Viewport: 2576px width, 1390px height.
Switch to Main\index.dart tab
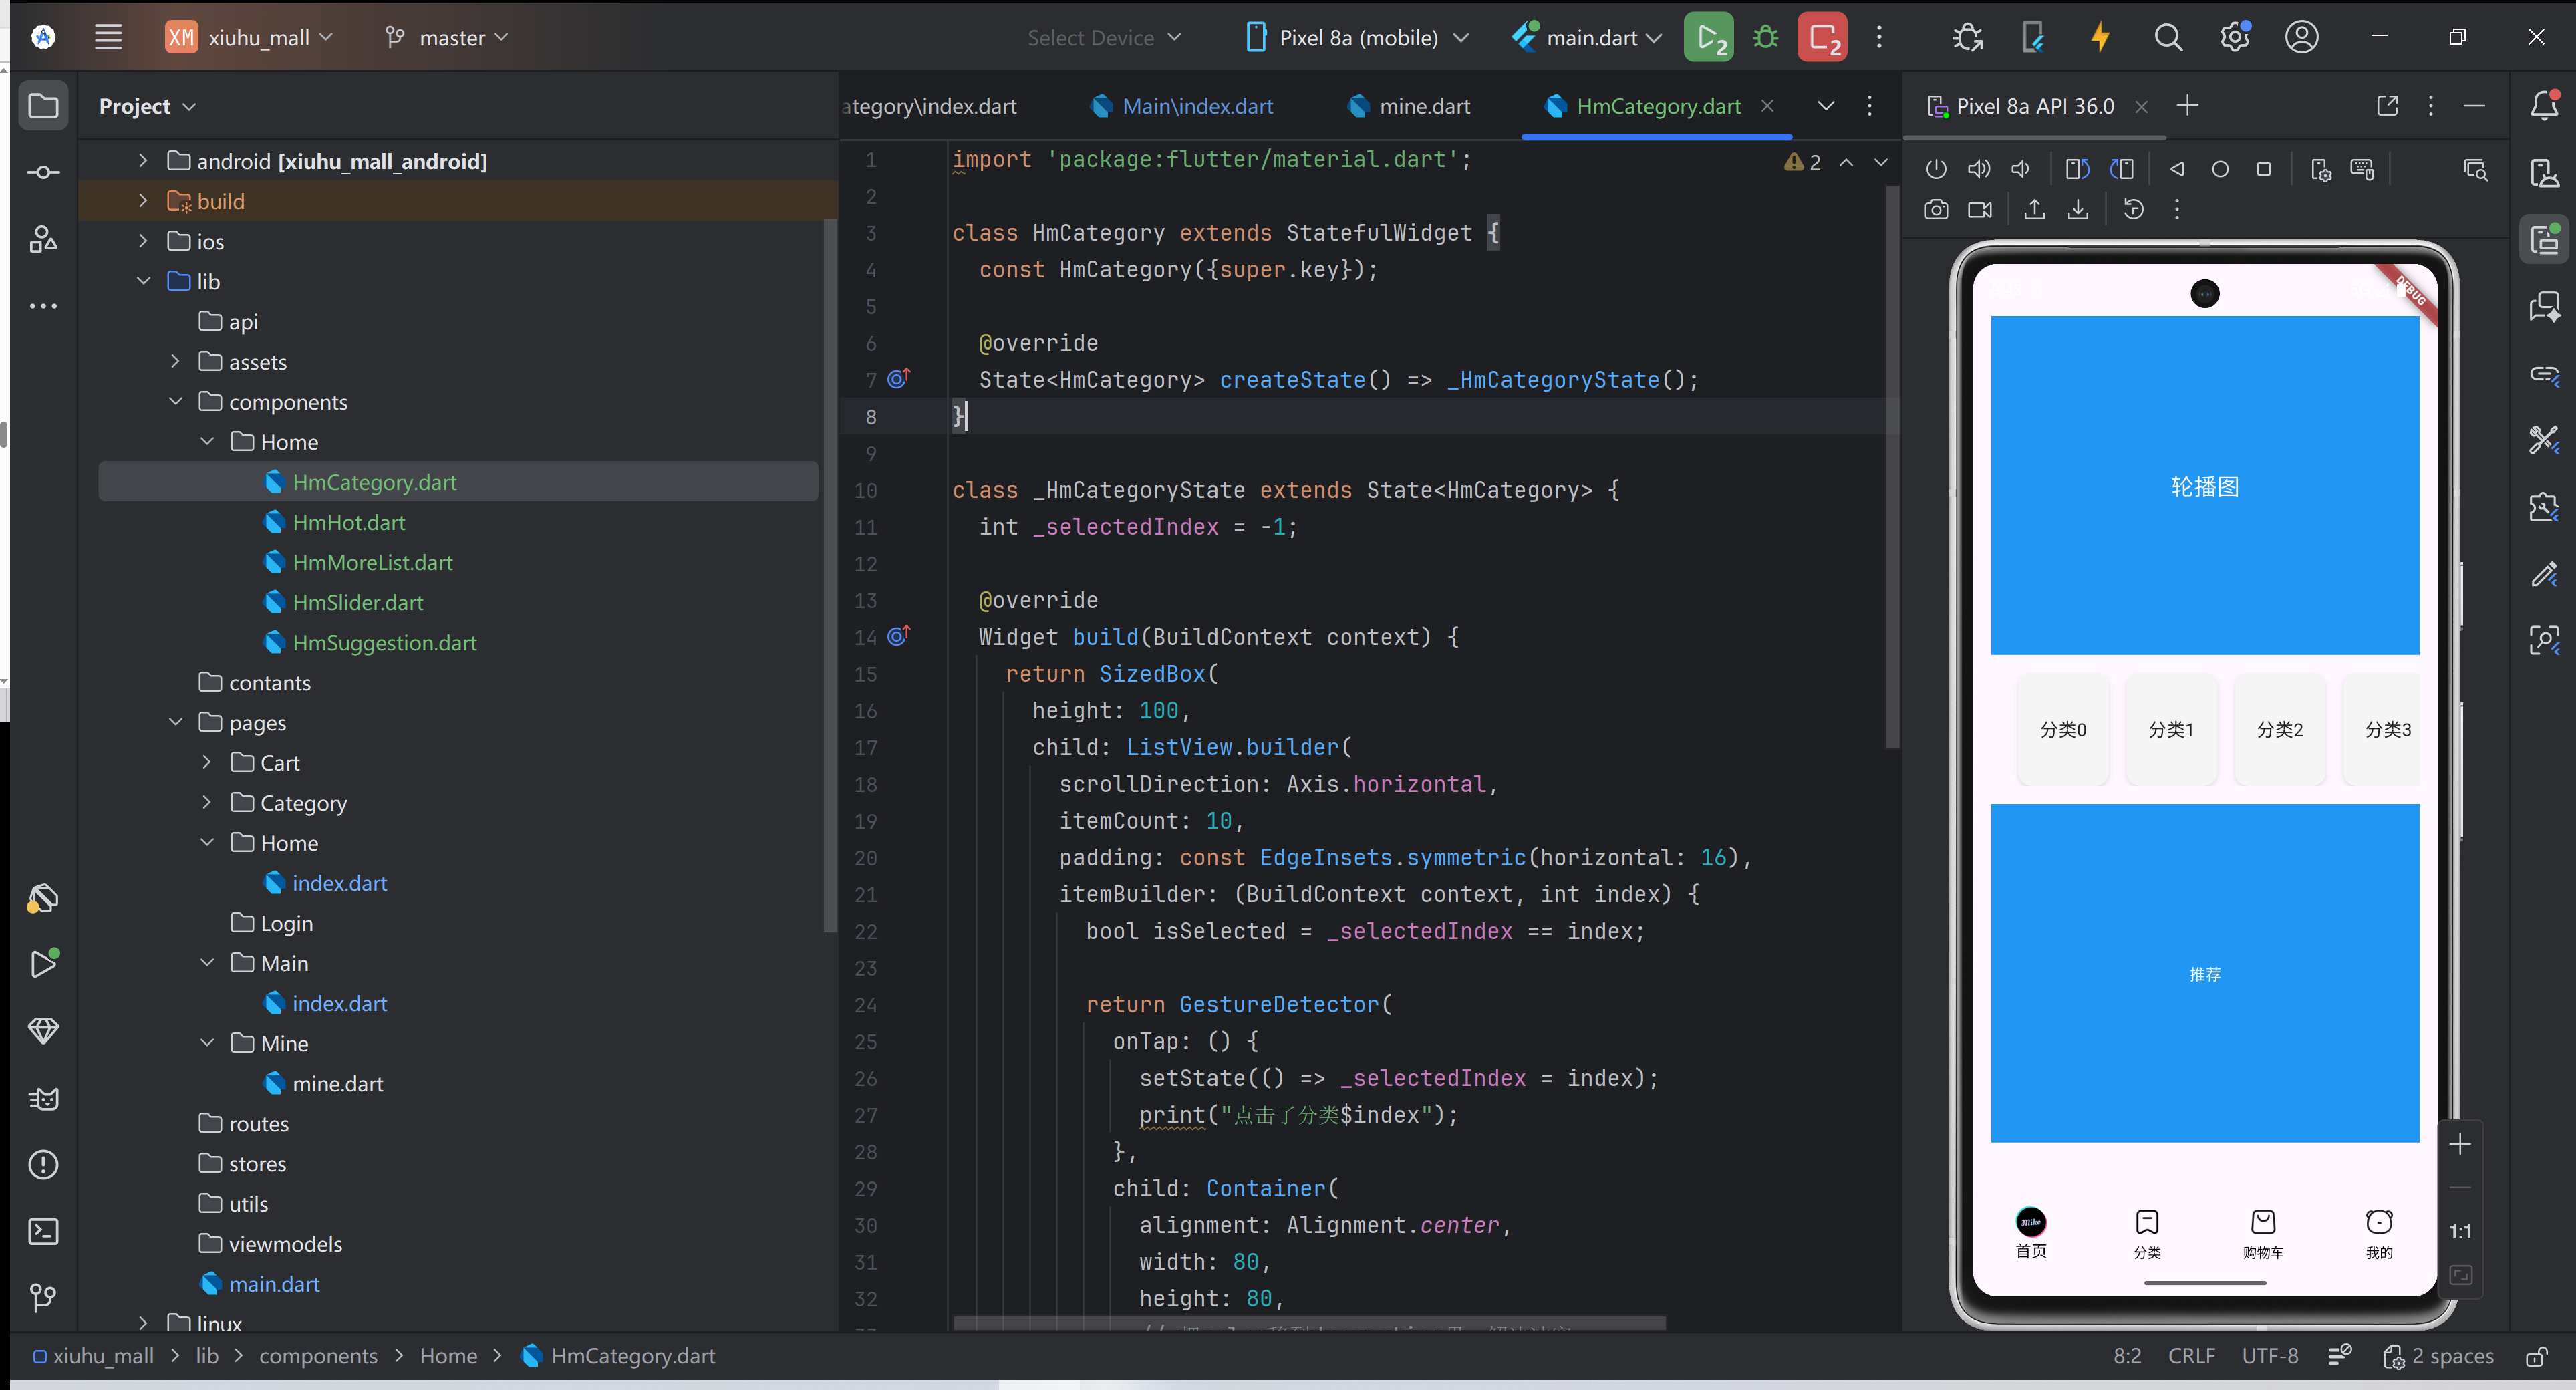click(1182, 106)
